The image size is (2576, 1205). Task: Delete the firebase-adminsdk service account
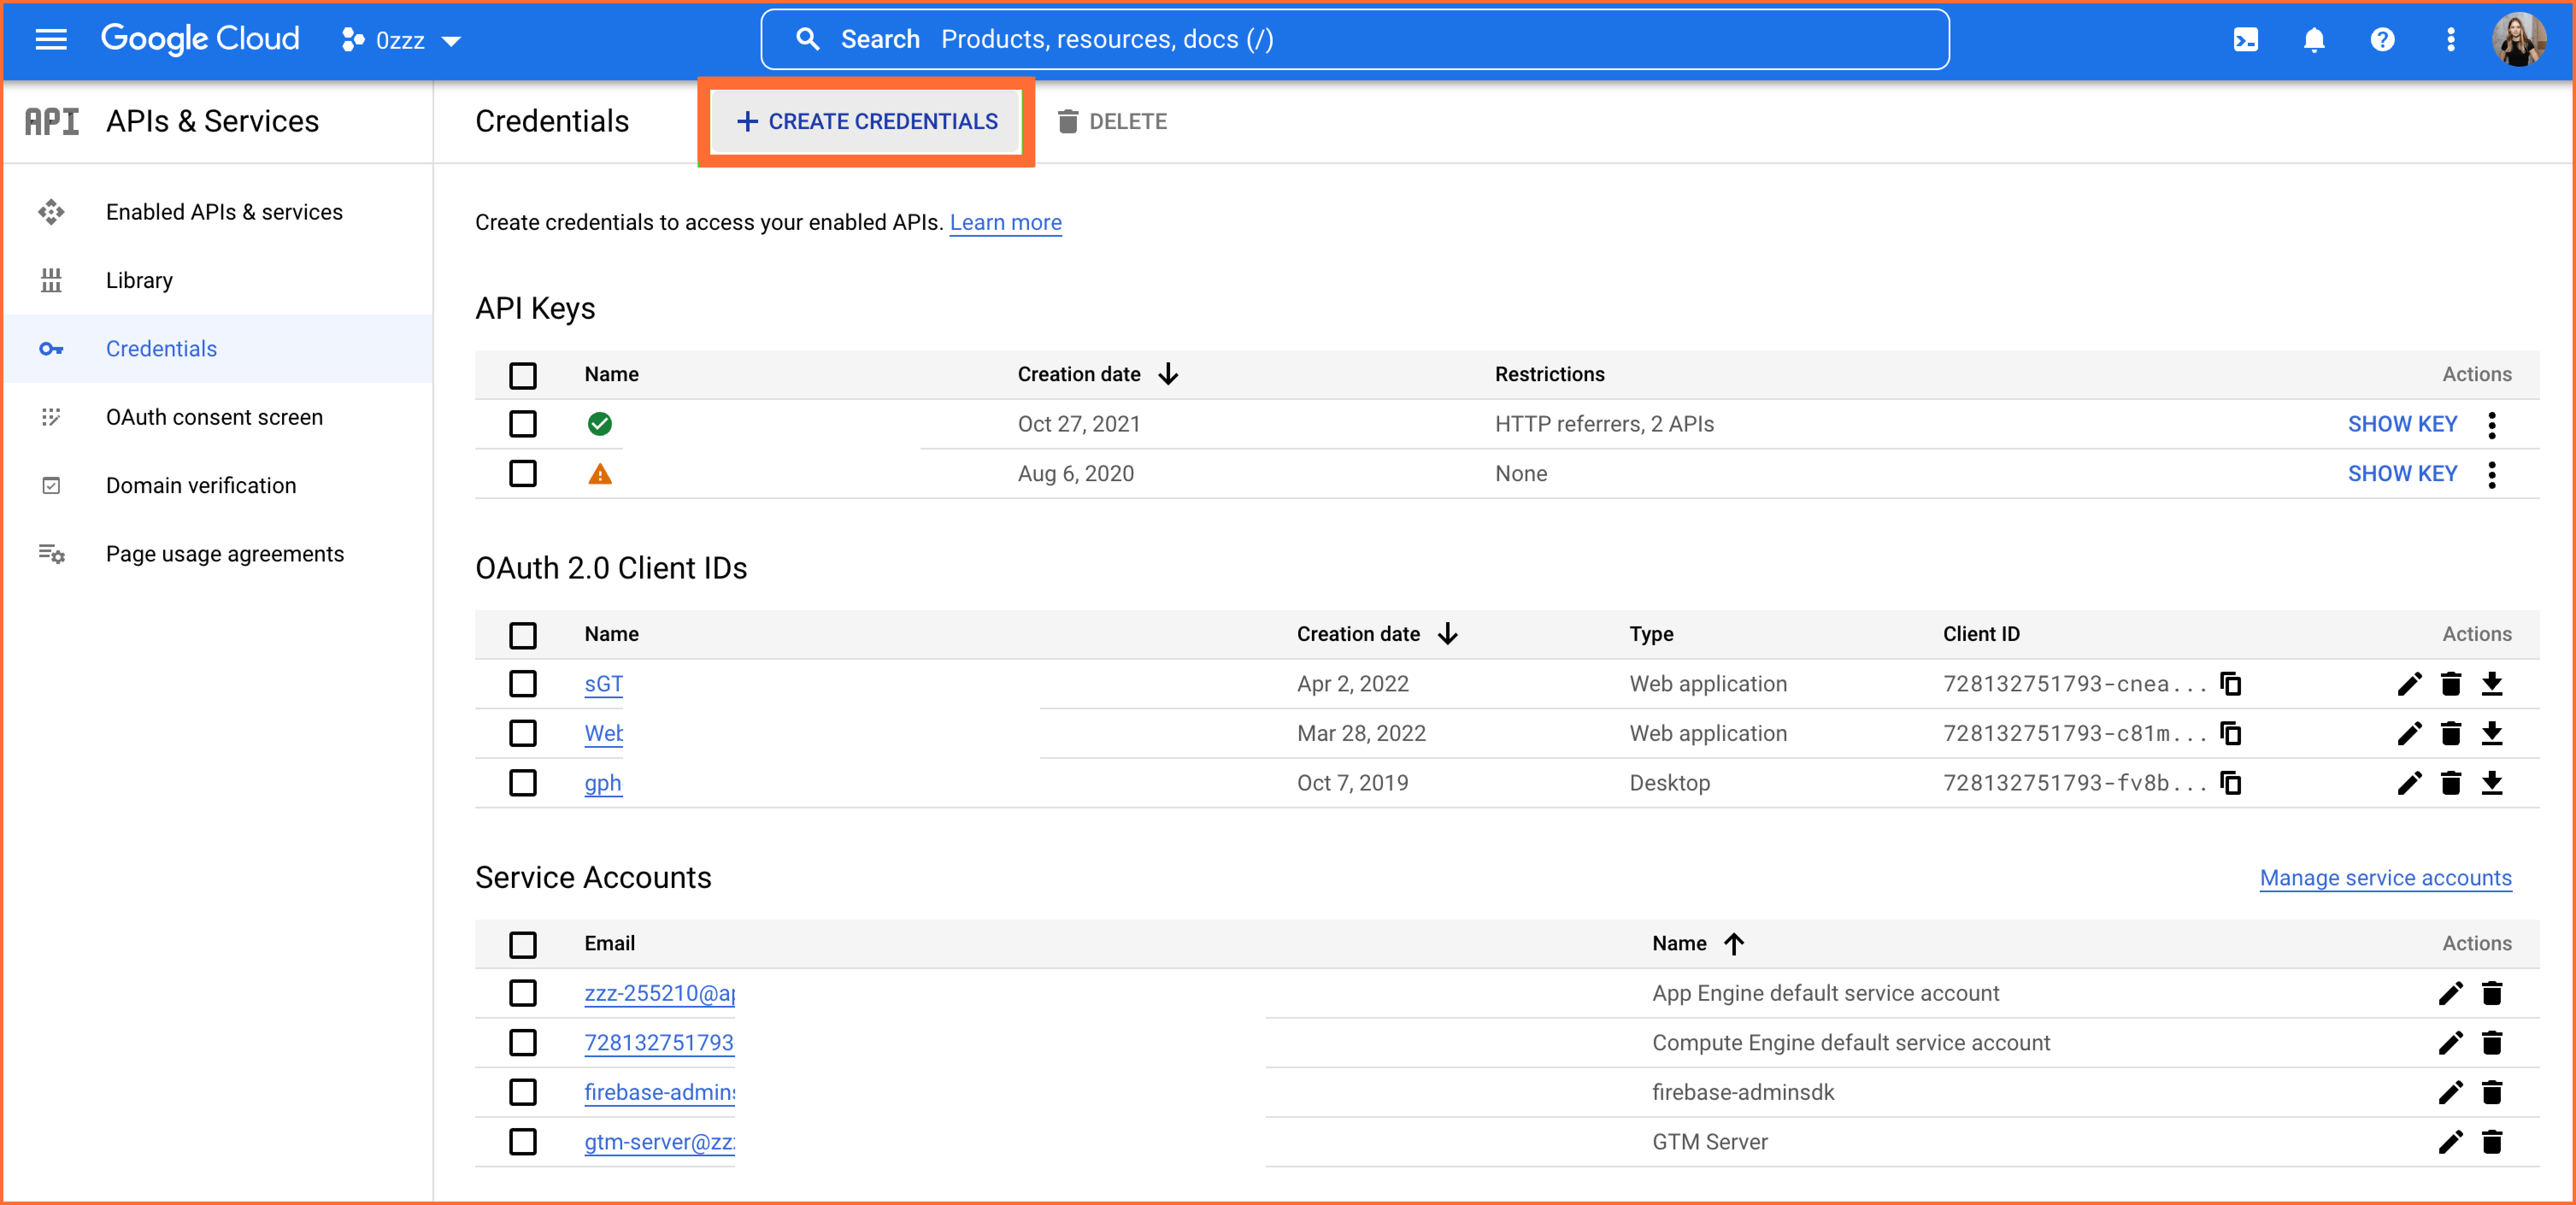tap(2491, 1092)
